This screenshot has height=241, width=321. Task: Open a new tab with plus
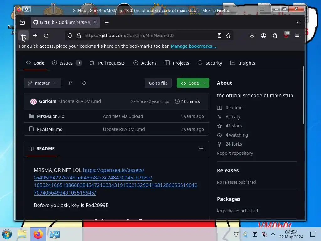coord(107,22)
